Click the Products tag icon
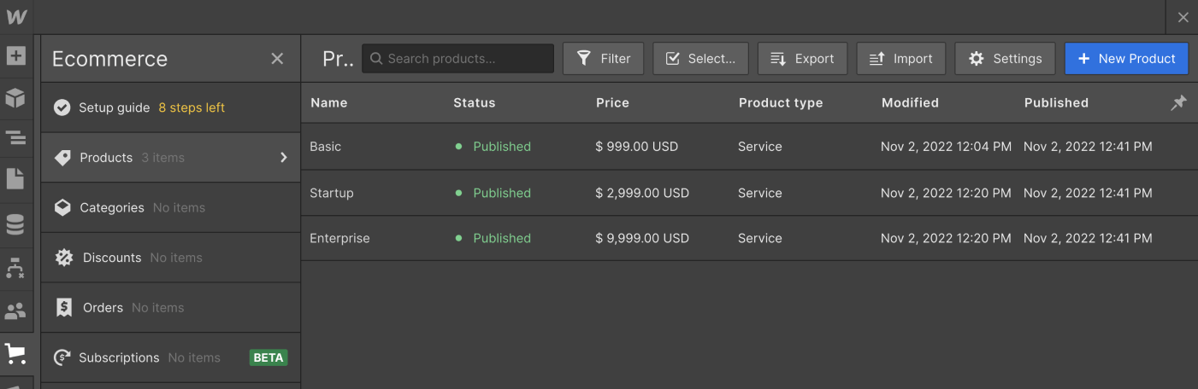This screenshot has width=1198, height=389. pyautogui.click(x=62, y=158)
